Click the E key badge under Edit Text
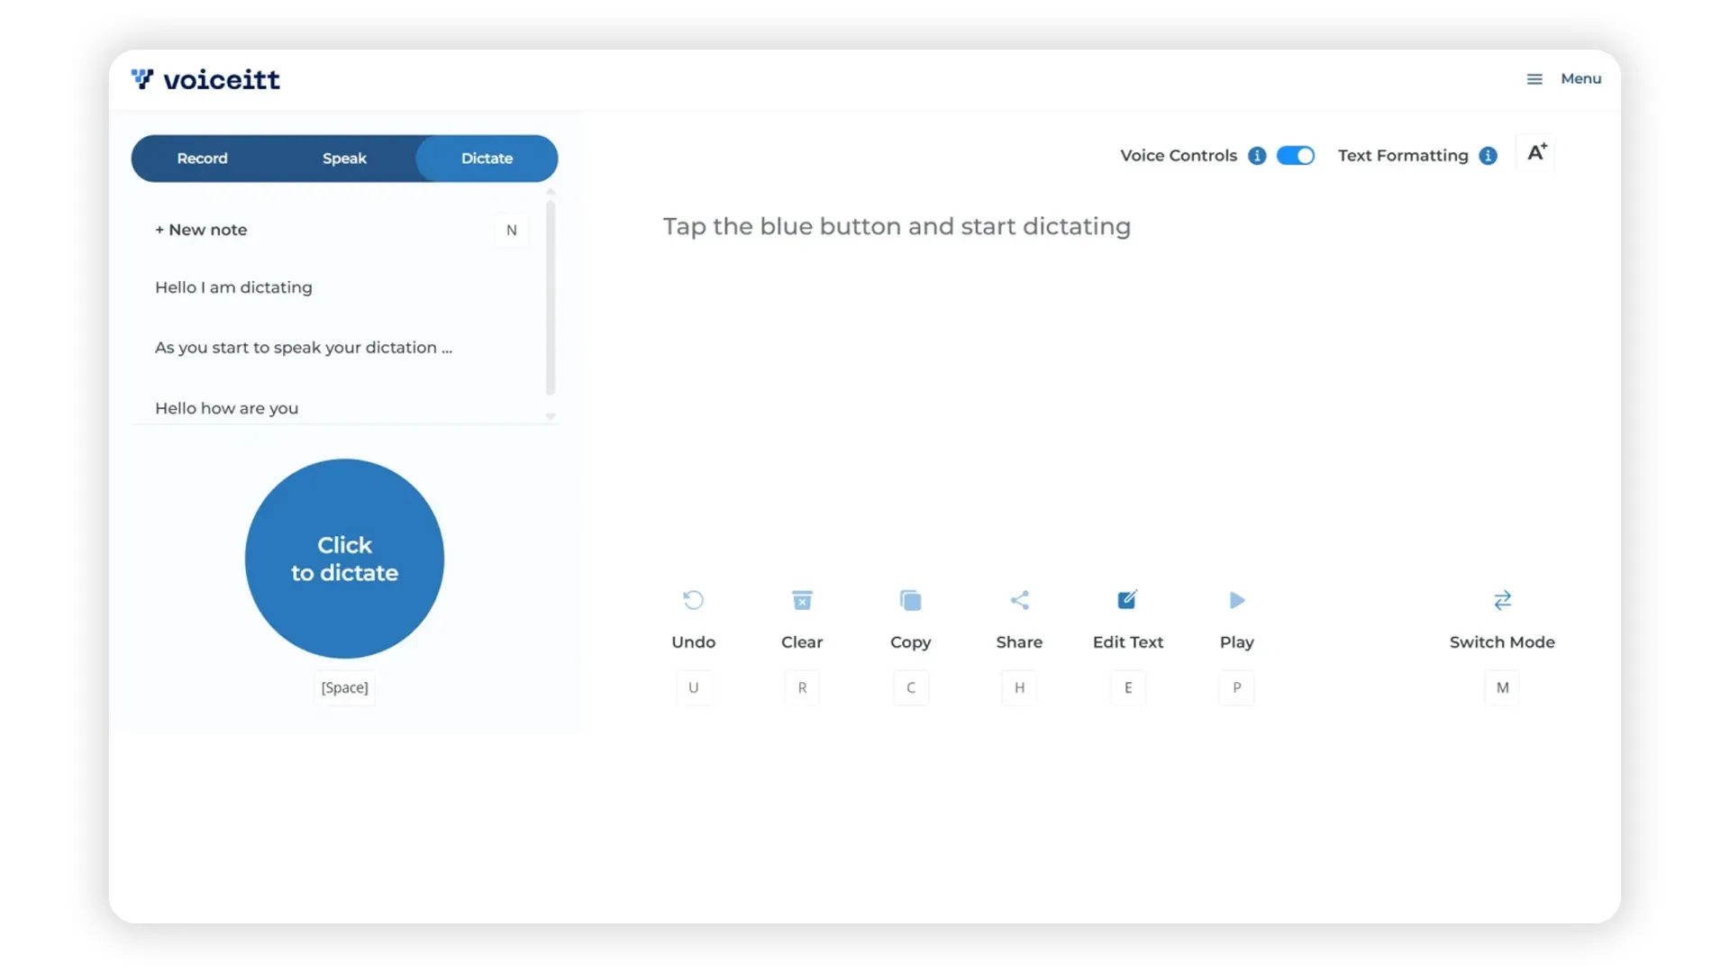The width and height of the screenshot is (1730, 973). [1128, 687]
